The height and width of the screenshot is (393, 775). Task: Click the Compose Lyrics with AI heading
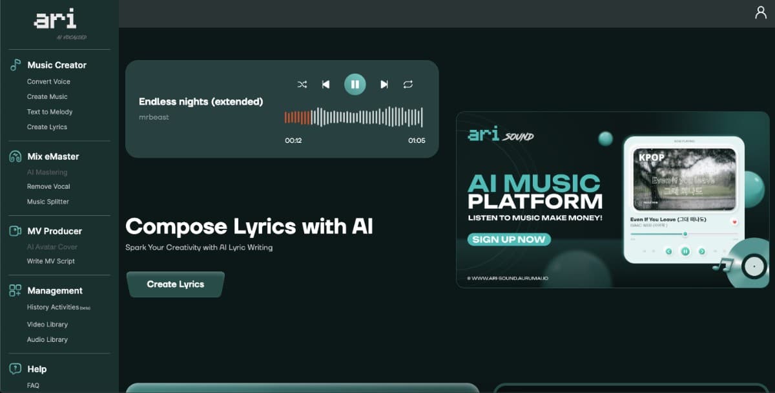(249, 226)
